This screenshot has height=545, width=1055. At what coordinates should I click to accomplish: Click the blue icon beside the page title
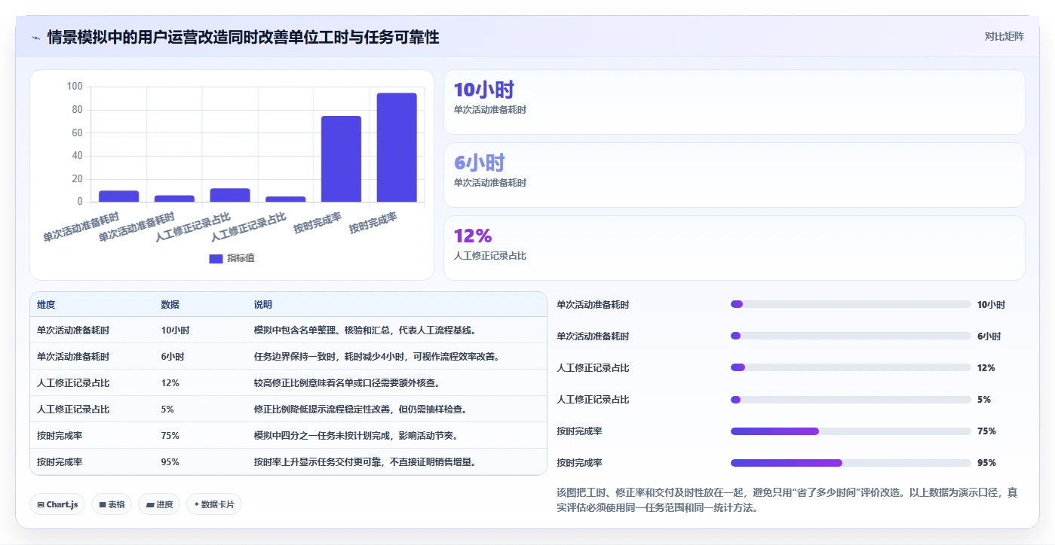click(36, 38)
